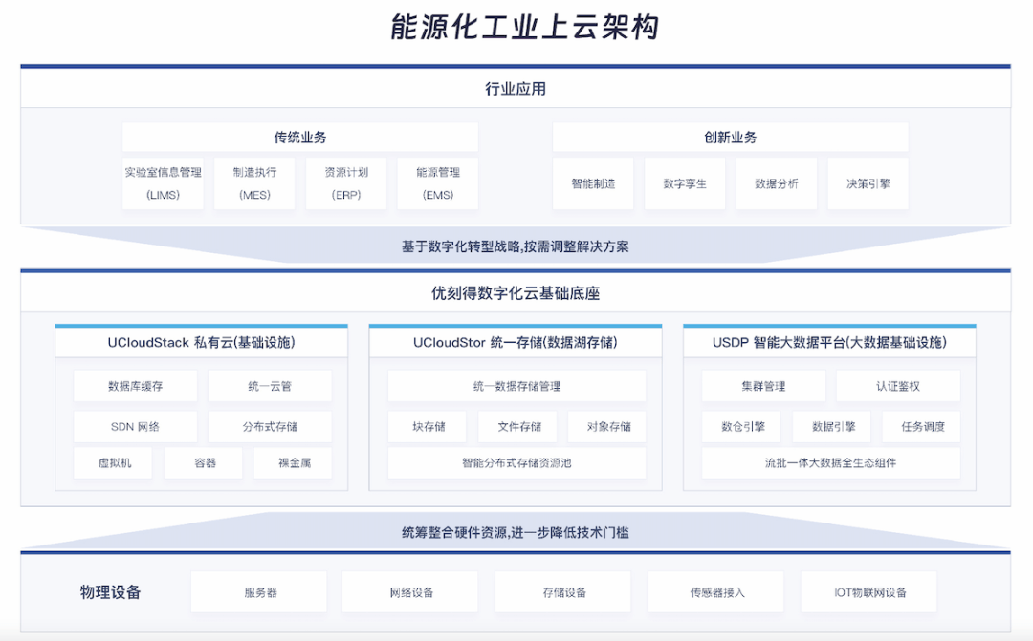Click the 裸金属 box
This screenshot has height=641, width=1033.
tap(295, 462)
